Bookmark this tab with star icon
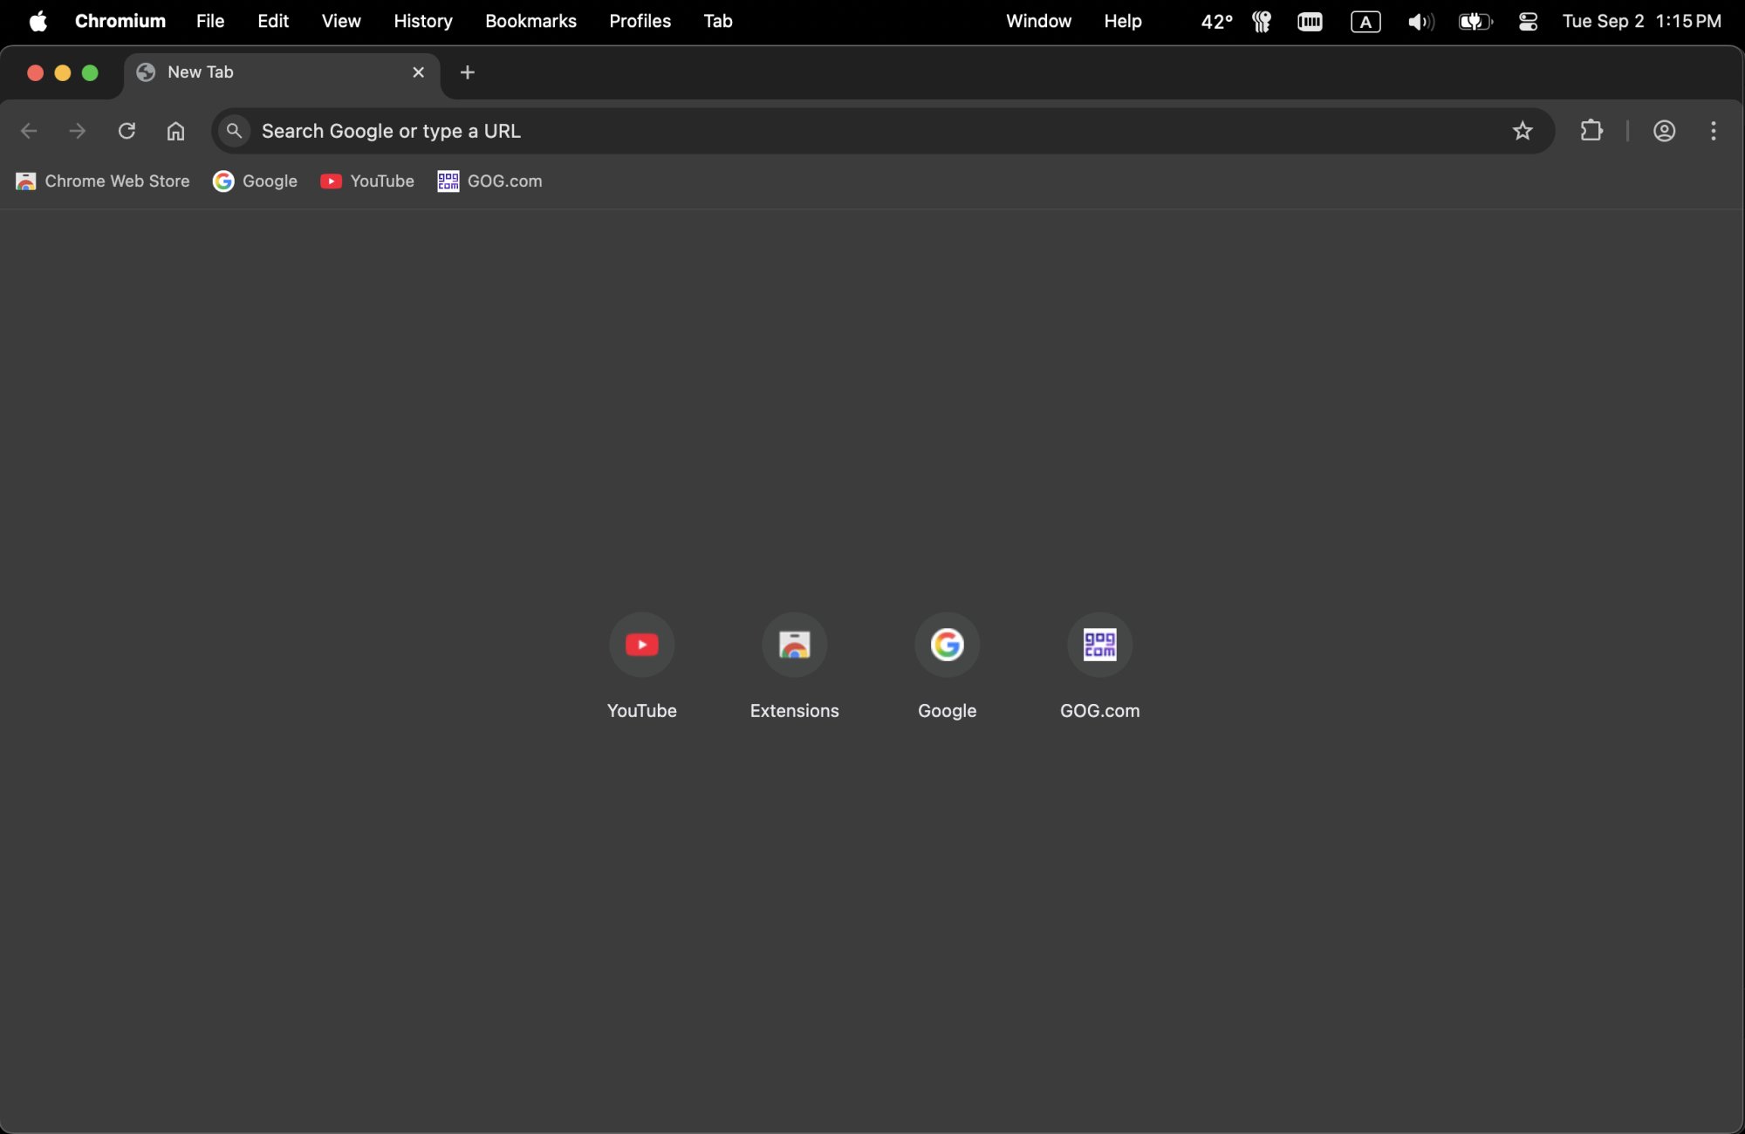 [1522, 131]
